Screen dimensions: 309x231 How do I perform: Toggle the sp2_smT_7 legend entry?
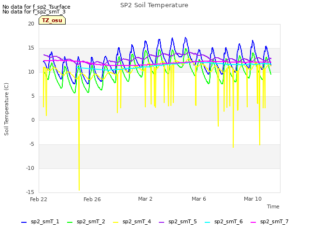click(269, 222)
